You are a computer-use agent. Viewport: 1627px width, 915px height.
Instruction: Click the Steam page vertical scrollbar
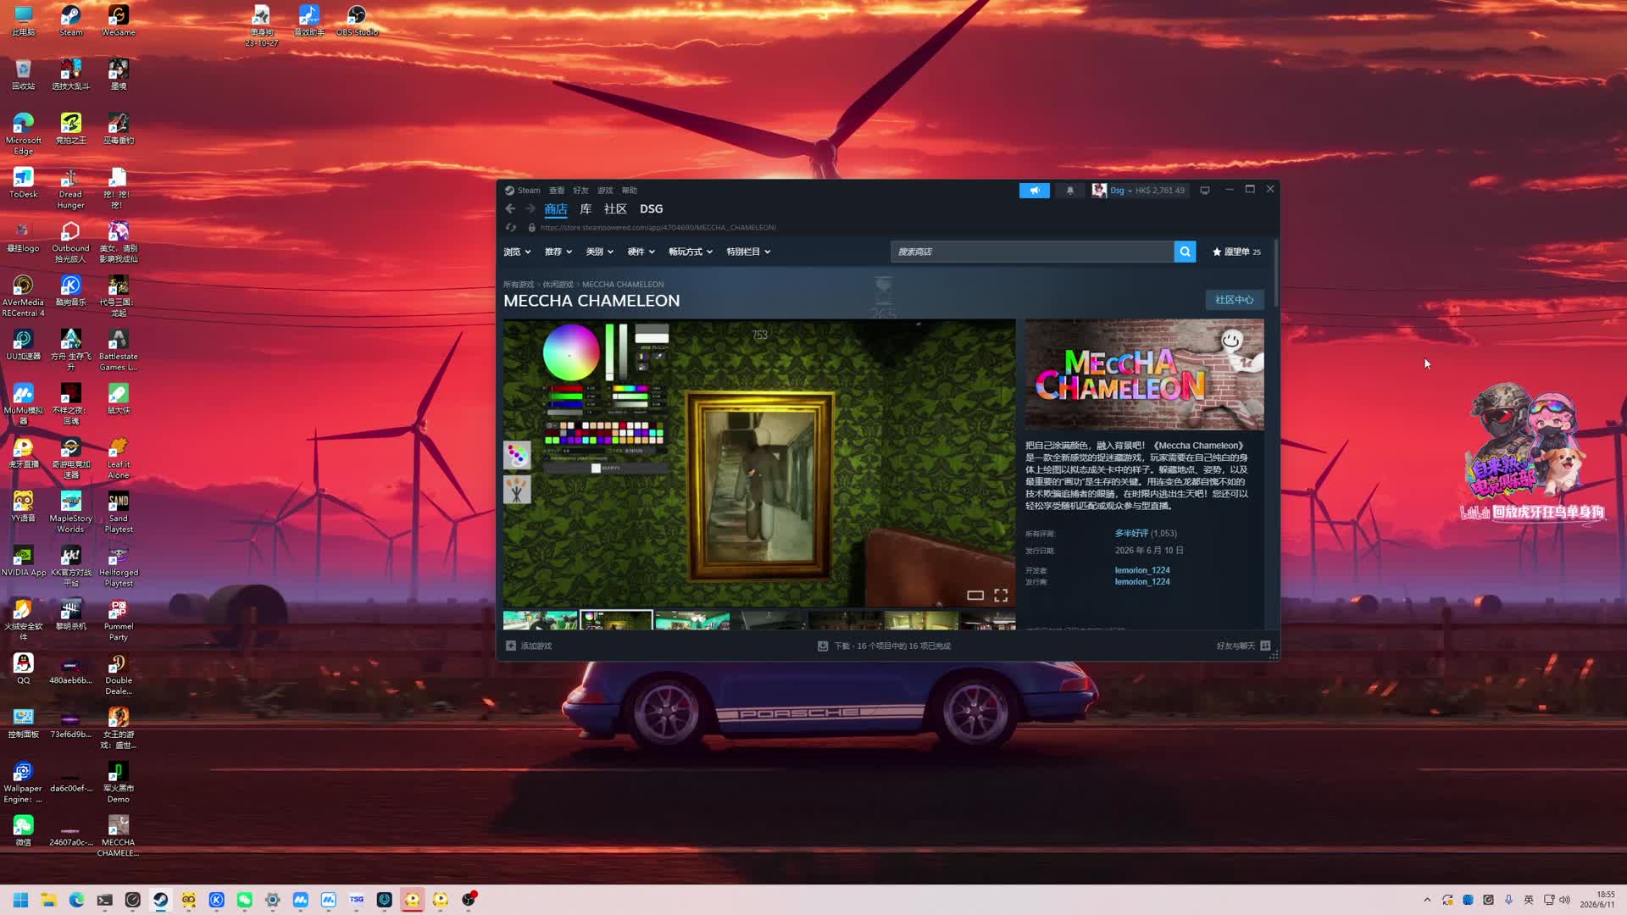[x=1274, y=273]
